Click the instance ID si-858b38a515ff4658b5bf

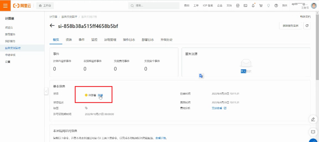88,26
